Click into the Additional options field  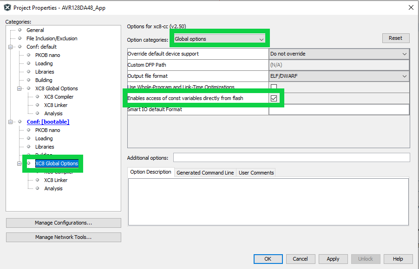click(291, 157)
